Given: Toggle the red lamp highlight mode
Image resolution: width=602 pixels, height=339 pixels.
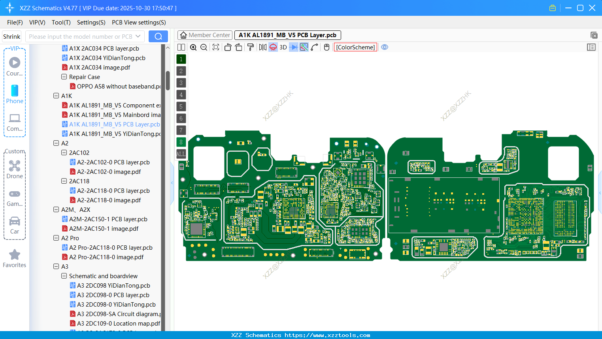Looking at the screenshot, I should coord(273,47).
